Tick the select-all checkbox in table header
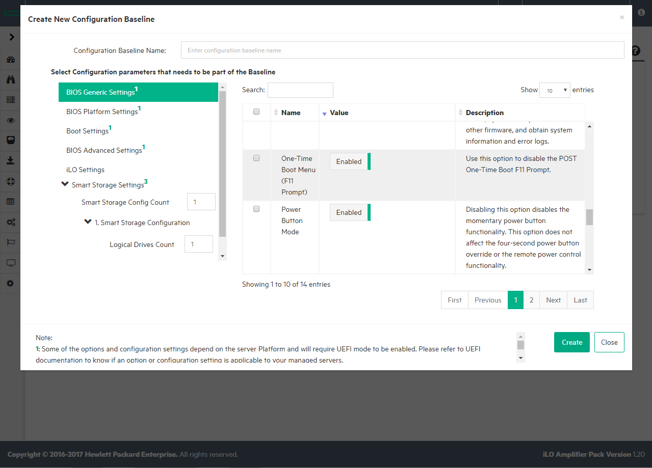Viewport: 652px width, 468px height. tap(256, 112)
